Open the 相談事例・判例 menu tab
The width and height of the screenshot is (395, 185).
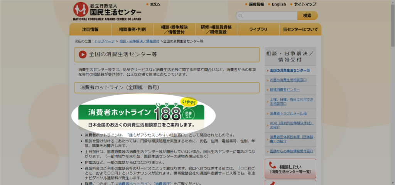(132, 29)
